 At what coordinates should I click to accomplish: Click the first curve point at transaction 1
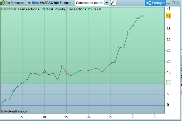click(5, 100)
